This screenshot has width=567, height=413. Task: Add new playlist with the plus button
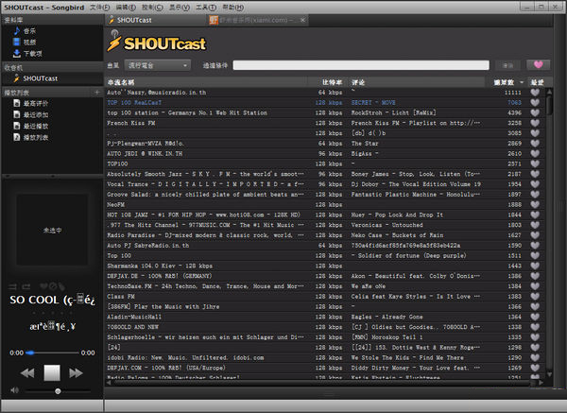tap(97, 93)
